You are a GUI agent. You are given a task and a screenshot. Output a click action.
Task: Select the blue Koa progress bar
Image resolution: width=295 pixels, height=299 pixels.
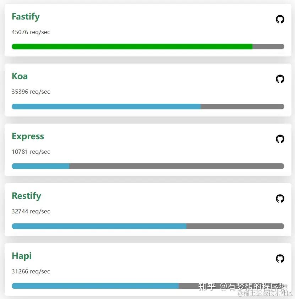tap(106, 106)
